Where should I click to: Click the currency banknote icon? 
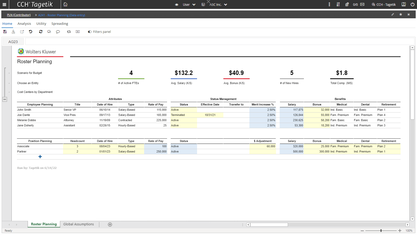click(78, 32)
